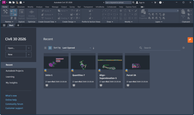Open the Express Tools ribbon tab
Screen dimensions: 194x115
tap(131, 7)
